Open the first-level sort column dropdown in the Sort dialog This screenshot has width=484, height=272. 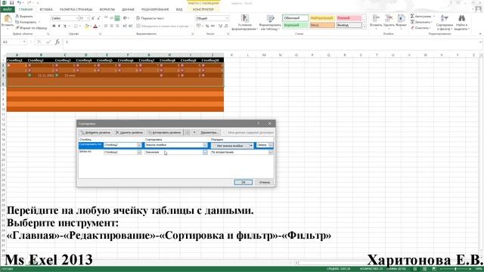[139, 145]
